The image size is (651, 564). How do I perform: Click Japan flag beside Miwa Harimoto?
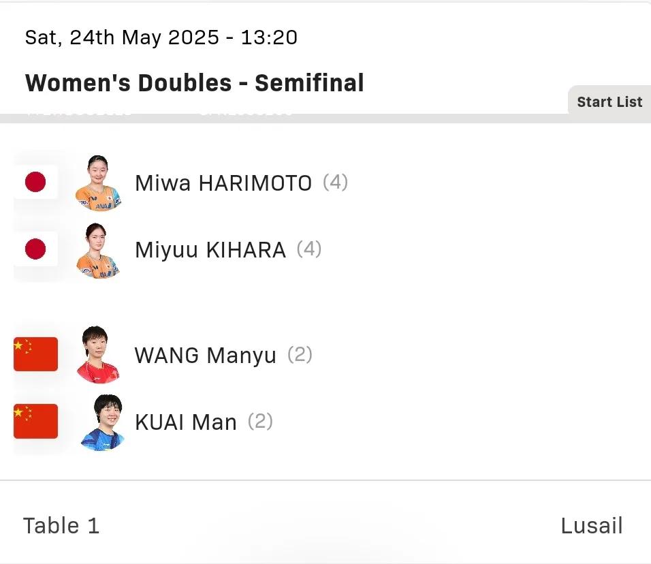(35, 182)
